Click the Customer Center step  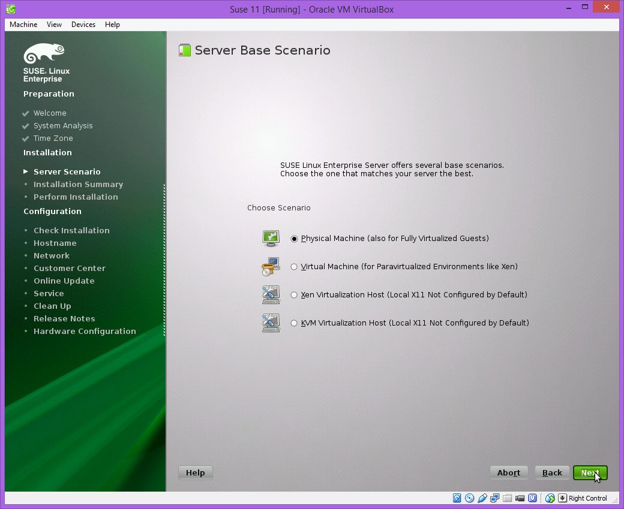tap(69, 269)
